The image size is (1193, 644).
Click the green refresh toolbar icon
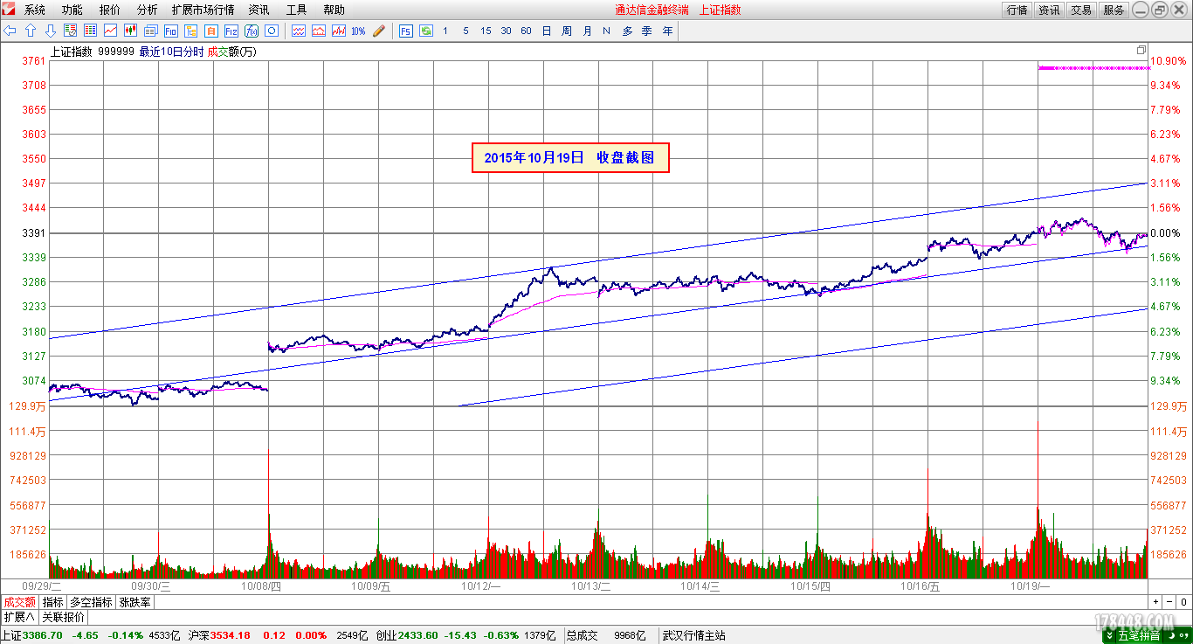click(426, 31)
